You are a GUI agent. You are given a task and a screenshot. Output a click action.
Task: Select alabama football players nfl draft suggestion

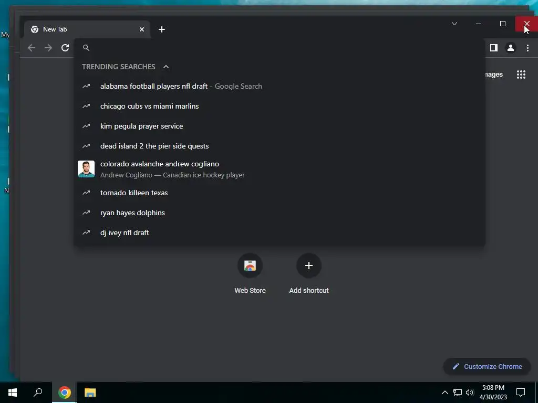[x=280, y=87]
